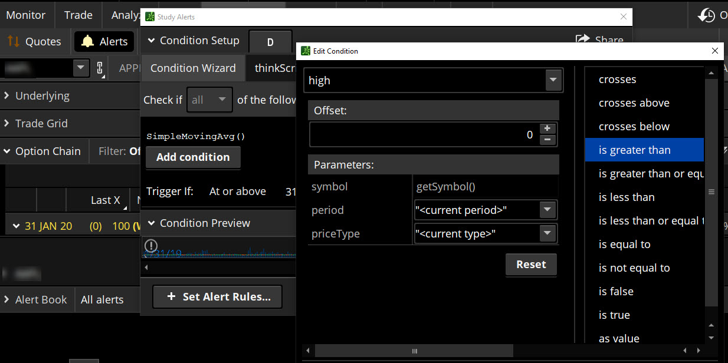728x363 pixels.
Task: Expand the Underlying section
Action: click(x=7, y=95)
